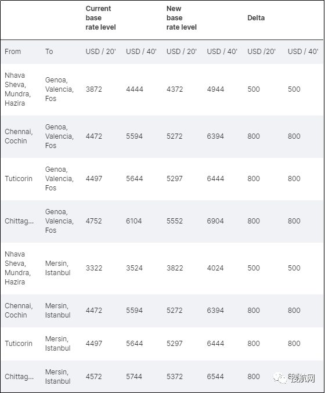The height and width of the screenshot is (393, 325).
Task: Select the 5744 current 40' rate
Action: (x=134, y=377)
